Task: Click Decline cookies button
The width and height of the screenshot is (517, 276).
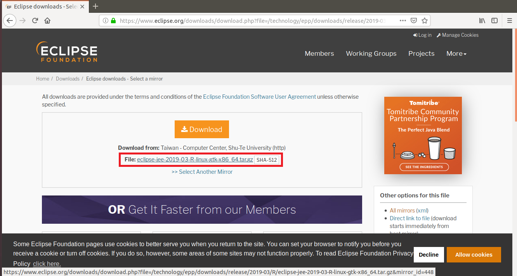Action: point(429,255)
